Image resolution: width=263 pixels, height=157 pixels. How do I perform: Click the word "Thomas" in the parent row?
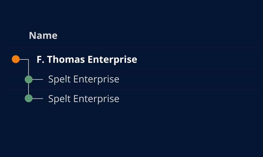click(66, 60)
